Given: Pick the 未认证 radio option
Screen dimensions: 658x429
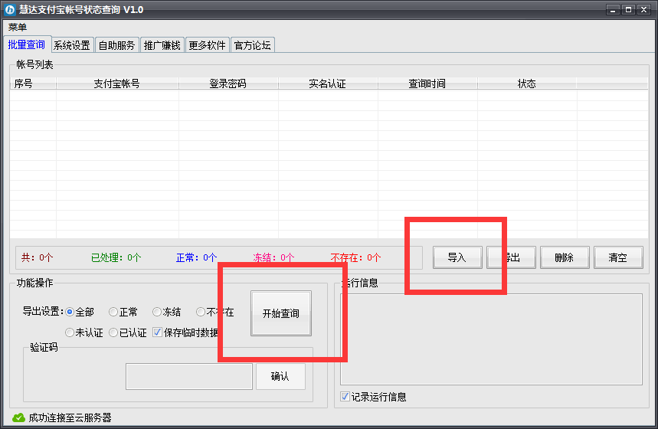Looking at the screenshot, I should click(x=70, y=332).
